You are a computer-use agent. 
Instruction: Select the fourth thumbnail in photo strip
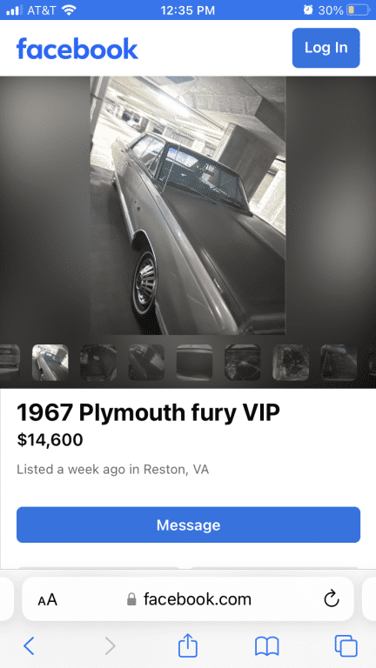coord(146,363)
